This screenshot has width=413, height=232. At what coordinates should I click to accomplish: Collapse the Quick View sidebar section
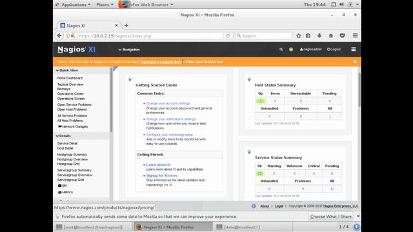[x=67, y=70]
